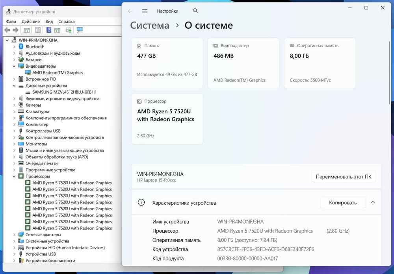
Task: Click the Очереди печати printer icon
Action: coord(21,163)
